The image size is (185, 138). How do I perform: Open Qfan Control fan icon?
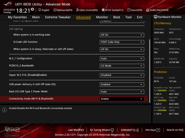click(78, 10)
